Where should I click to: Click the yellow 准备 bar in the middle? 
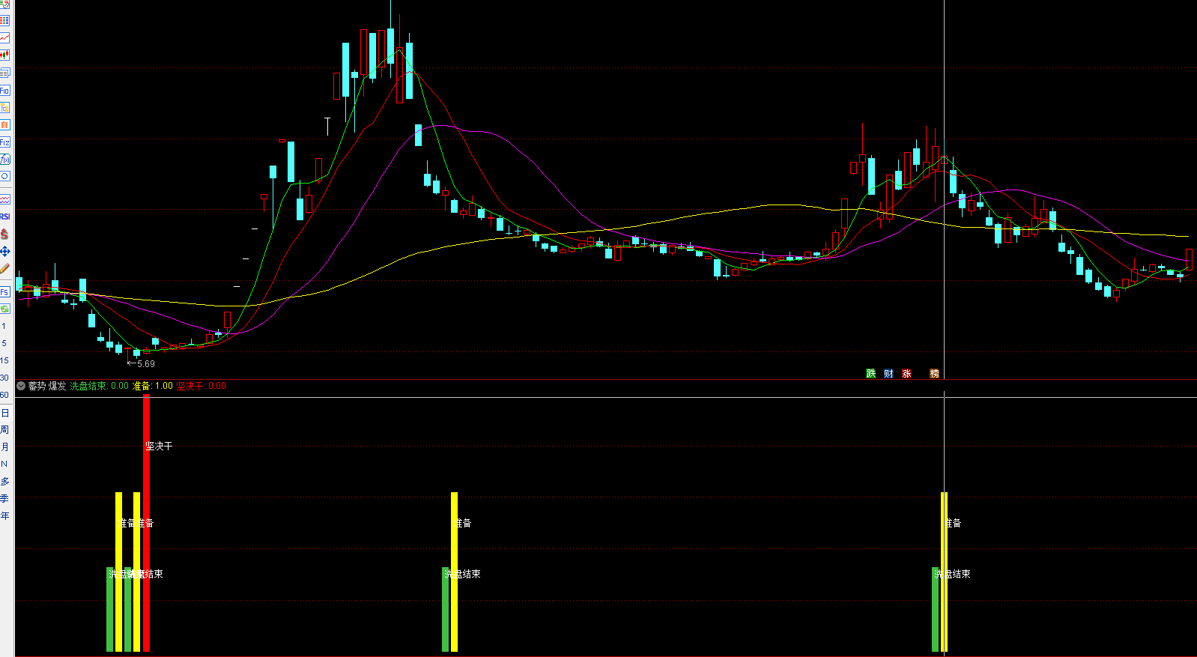[x=454, y=572]
